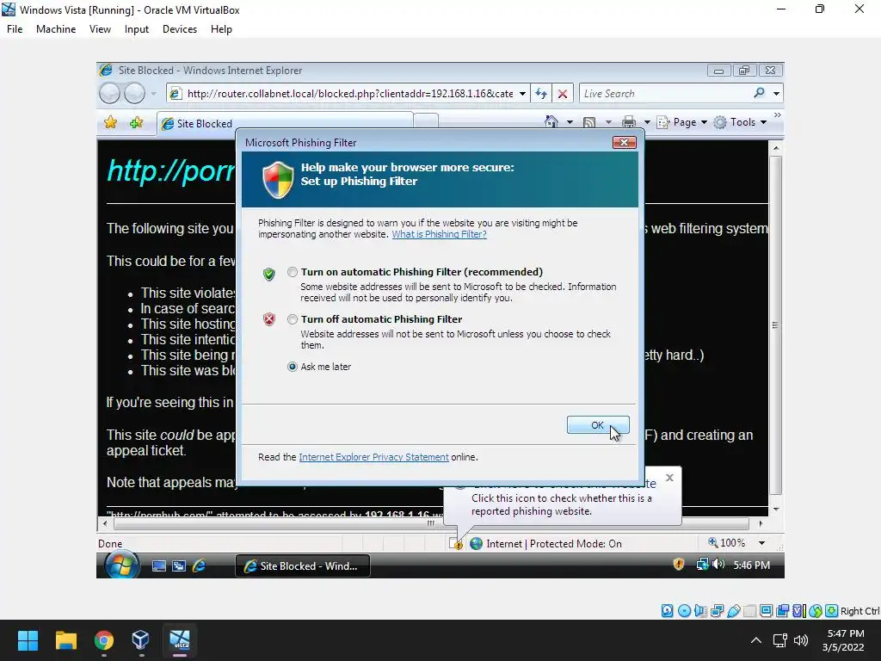Dismiss the phishing website check balloon tip
Viewport: 881px width, 661px height.
point(669,477)
